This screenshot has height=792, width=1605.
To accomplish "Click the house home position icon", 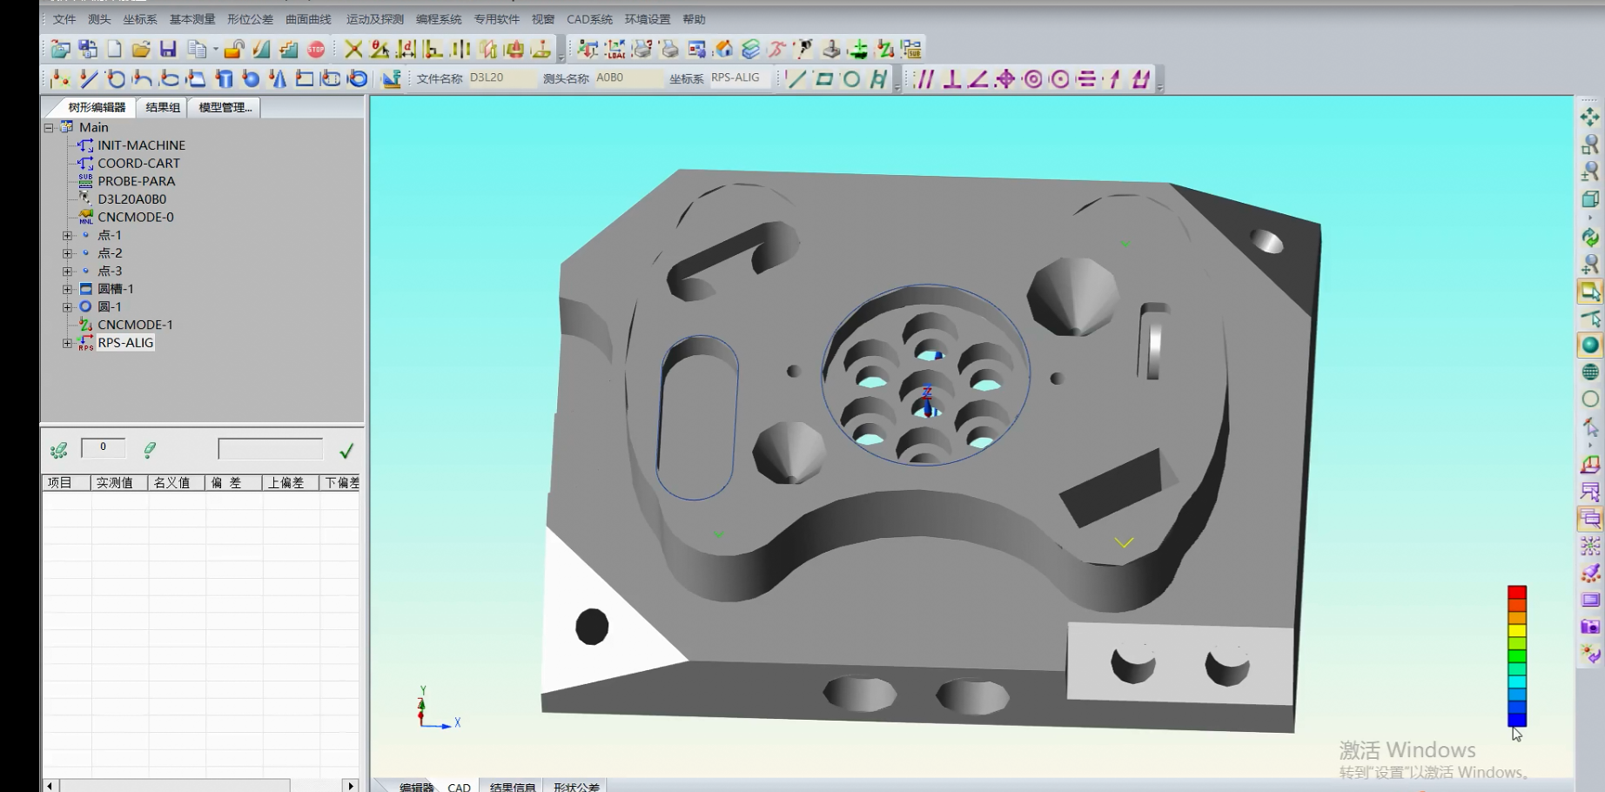I will click(x=724, y=50).
